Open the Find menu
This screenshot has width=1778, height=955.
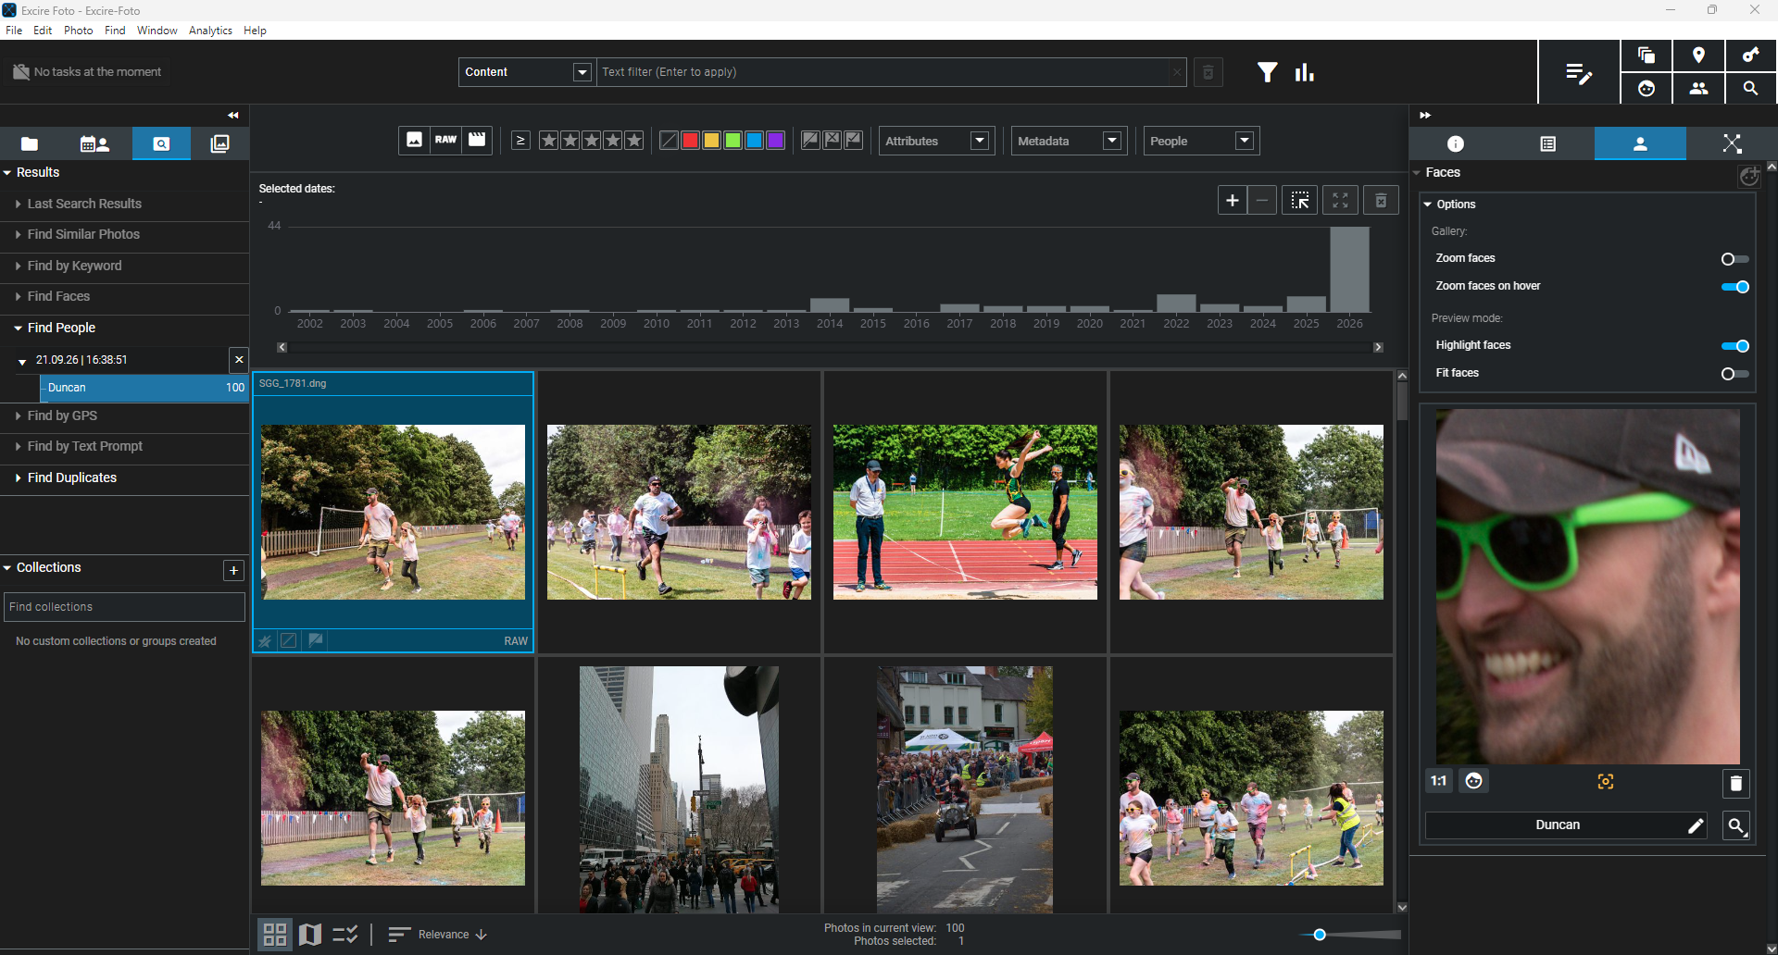tap(115, 31)
